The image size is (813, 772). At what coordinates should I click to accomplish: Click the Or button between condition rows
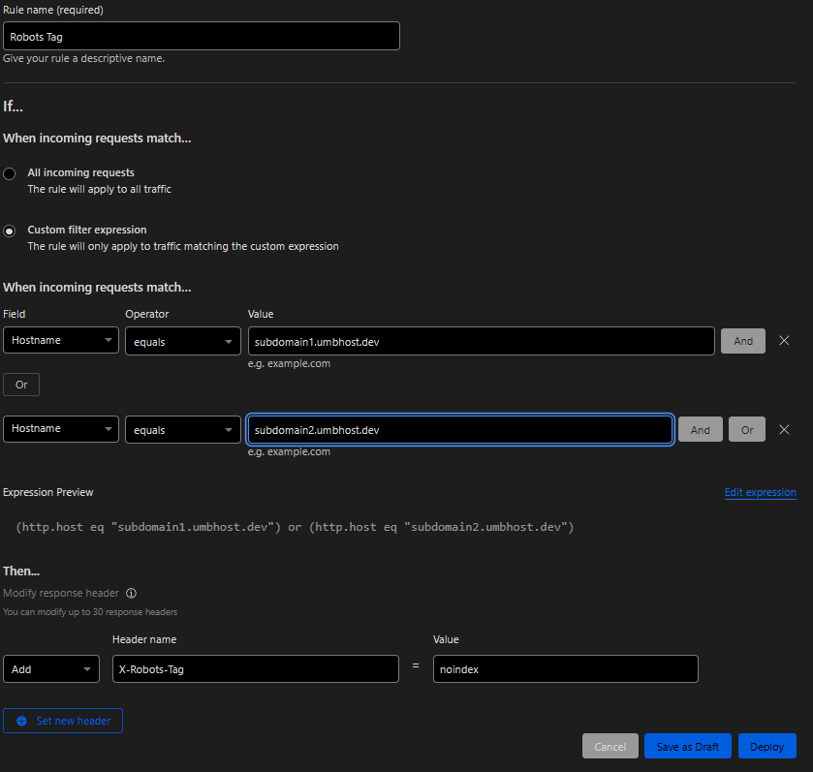21,385
